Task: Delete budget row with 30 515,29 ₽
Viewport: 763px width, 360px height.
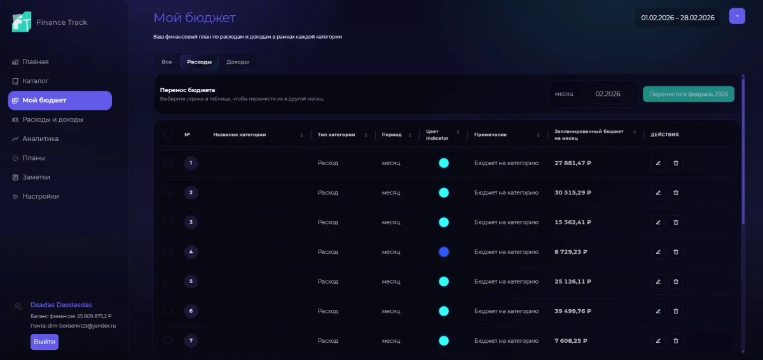Action: coord(676,192)
